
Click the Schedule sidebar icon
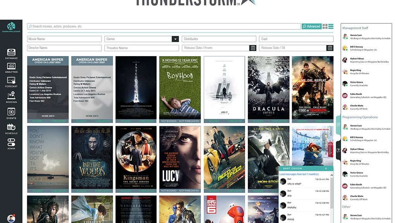pyautogui.click(x=11, y=129)
